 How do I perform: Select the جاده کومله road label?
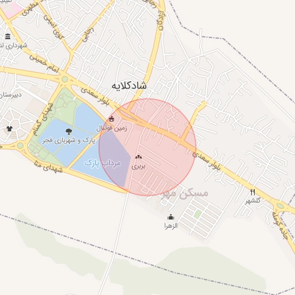(280, 225)
